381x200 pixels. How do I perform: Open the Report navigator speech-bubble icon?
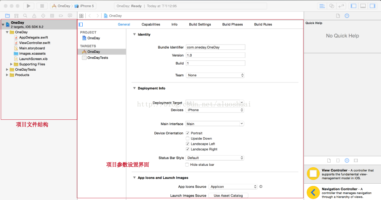pos(70,16)
